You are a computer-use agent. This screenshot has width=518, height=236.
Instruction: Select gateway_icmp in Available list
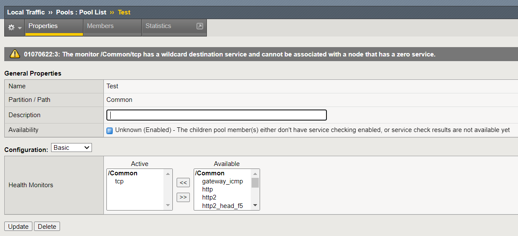point(222,181)
